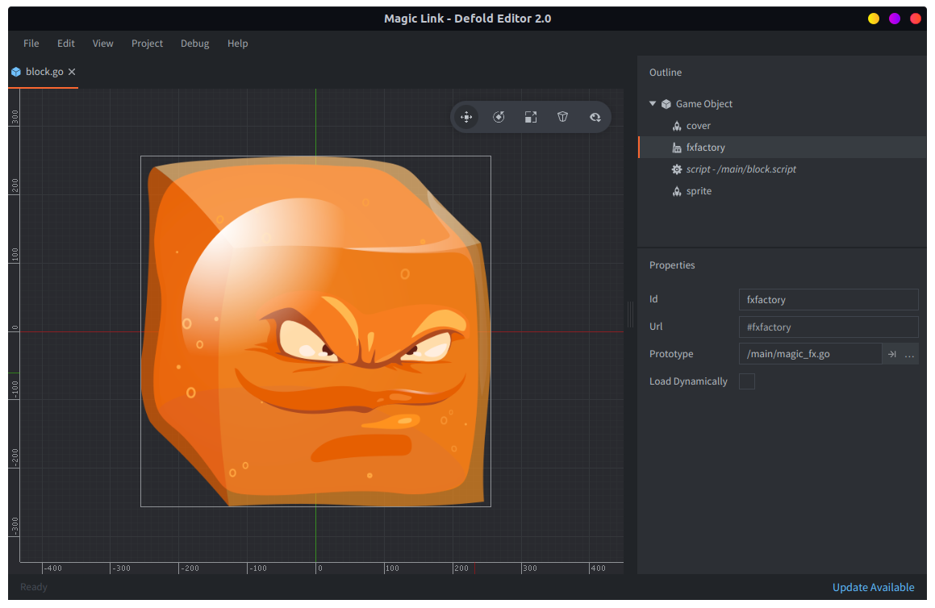The image size is (935, 608).
Task: Select the Move tool in scene toolbar
Action: 466,117
